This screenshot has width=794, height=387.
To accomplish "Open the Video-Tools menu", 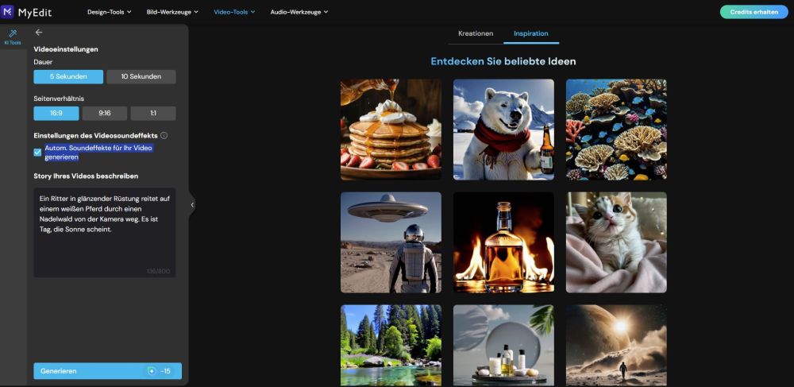I will coord(234,12).
